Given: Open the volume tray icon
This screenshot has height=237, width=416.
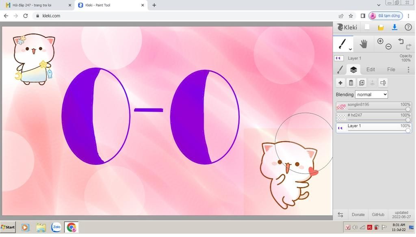Looking at the screenshot, I should (x=355, y=227).
